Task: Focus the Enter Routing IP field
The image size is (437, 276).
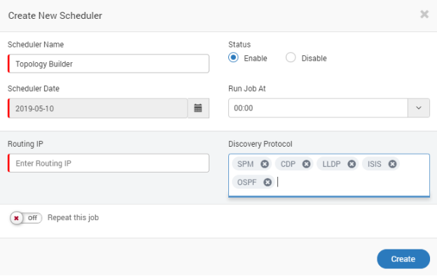Action: 109,163
